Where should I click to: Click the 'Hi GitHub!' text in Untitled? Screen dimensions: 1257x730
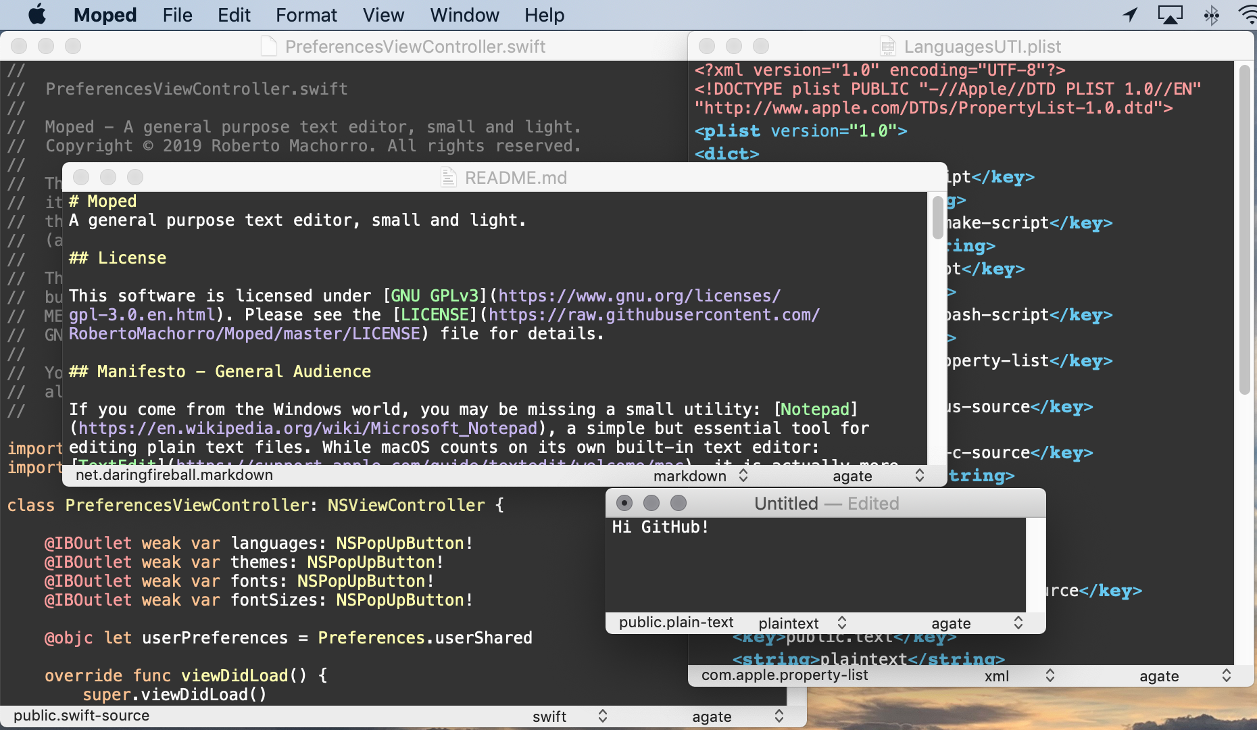click(660, 527)
